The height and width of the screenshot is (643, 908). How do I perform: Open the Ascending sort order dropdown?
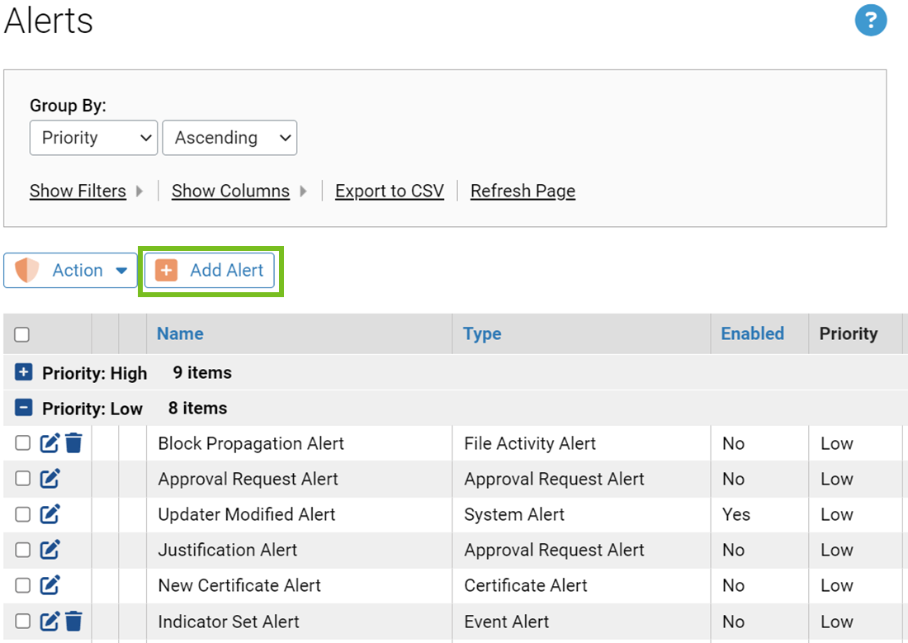pos(229,138)
